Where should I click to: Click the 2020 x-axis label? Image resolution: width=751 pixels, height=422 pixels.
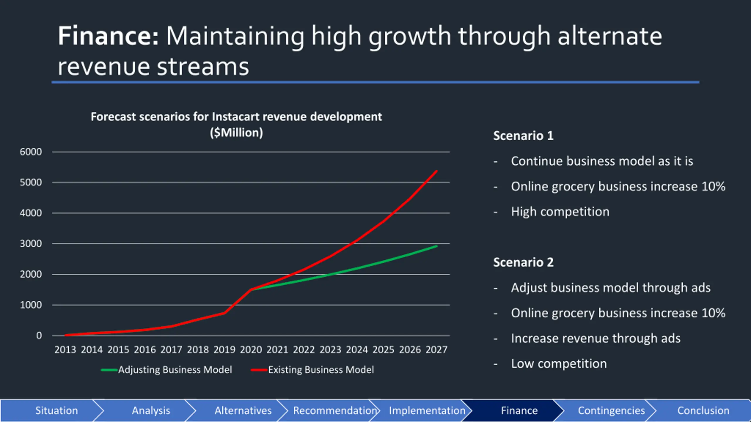click(251, 350)
